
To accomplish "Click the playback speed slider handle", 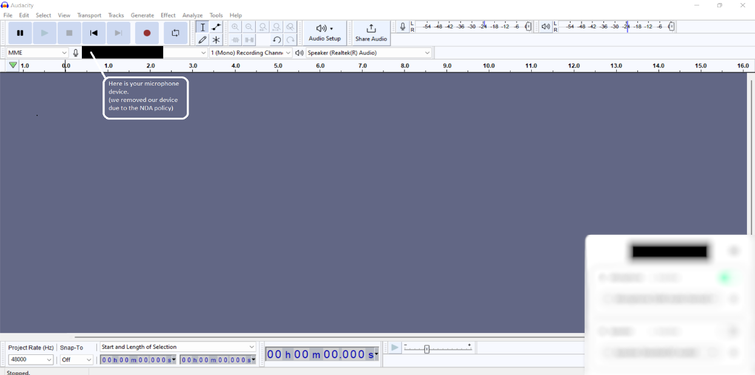I will [427, 349].
